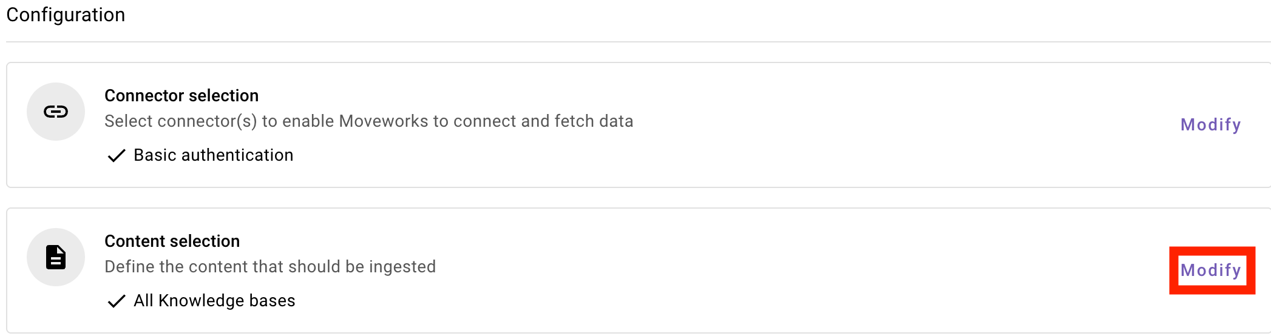Click the checkmark beside Basic authentication
Image resolution: width=1271 pixels, height=336 pixels.
pos(116,156)
